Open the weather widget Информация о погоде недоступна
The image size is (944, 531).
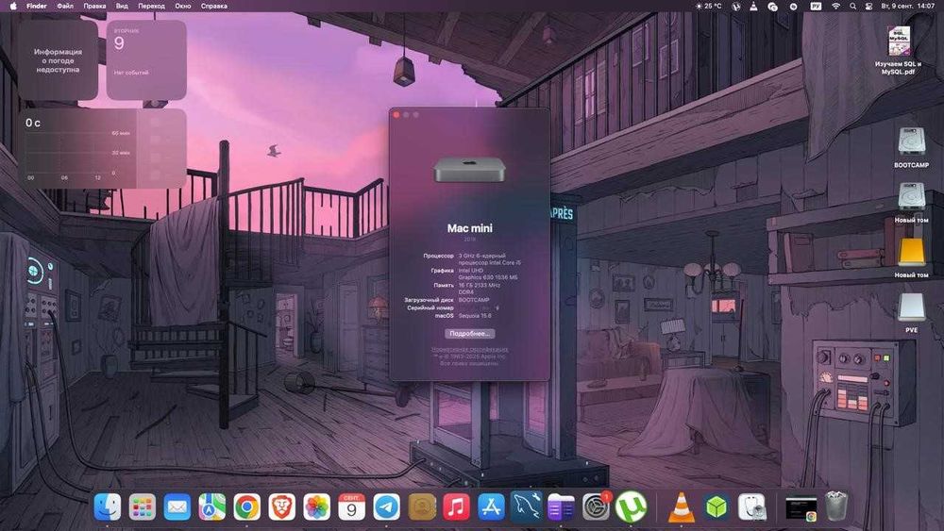pos(58,60)
